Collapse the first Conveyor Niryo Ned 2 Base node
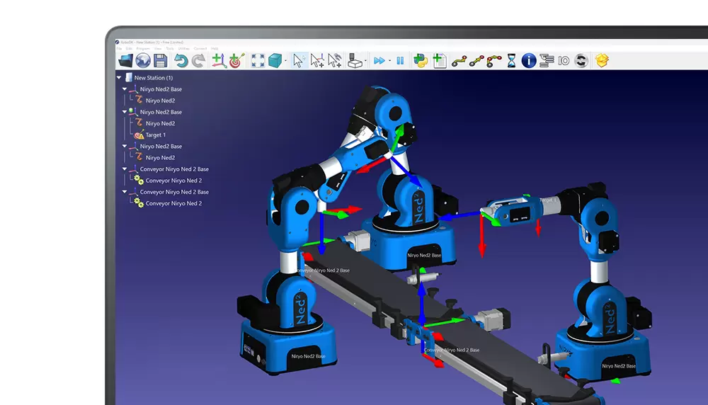The width and height of the screenshot is (708, 405). (x=125, y=169)
